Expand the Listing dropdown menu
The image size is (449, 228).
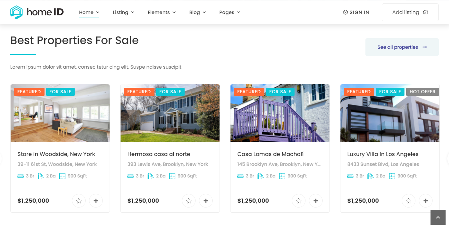[x=123, y=12]
